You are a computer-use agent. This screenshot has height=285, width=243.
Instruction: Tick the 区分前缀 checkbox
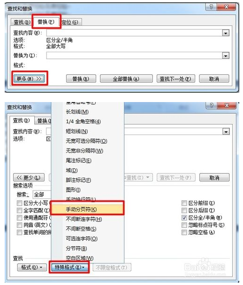coord(184,203)
